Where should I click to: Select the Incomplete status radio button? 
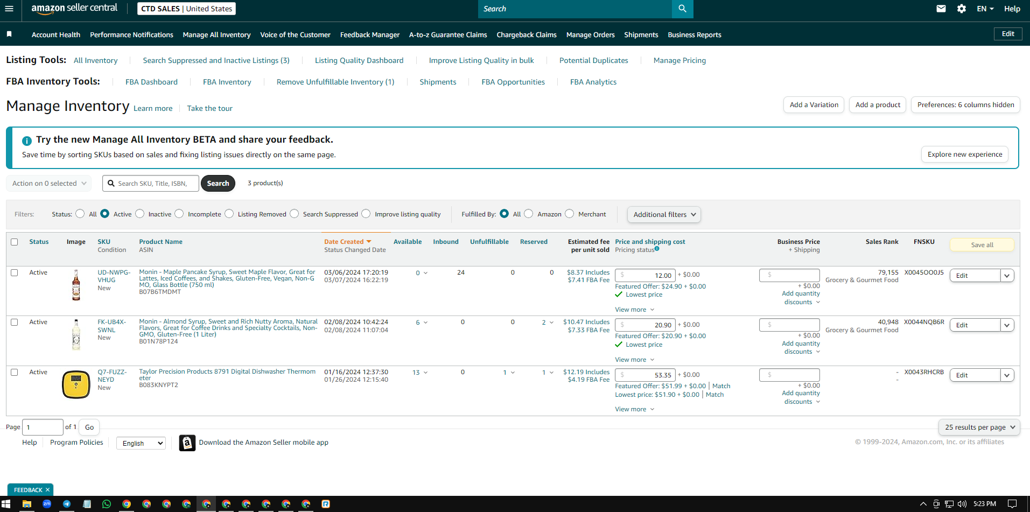click(179, 214)
